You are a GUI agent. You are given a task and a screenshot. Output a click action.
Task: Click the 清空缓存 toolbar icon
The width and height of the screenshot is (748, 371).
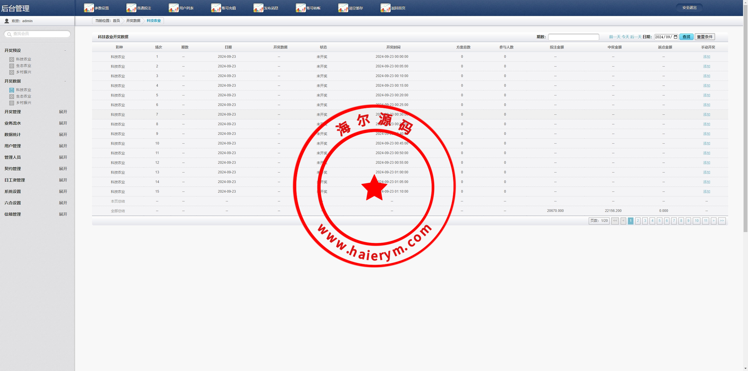[343, 8]
